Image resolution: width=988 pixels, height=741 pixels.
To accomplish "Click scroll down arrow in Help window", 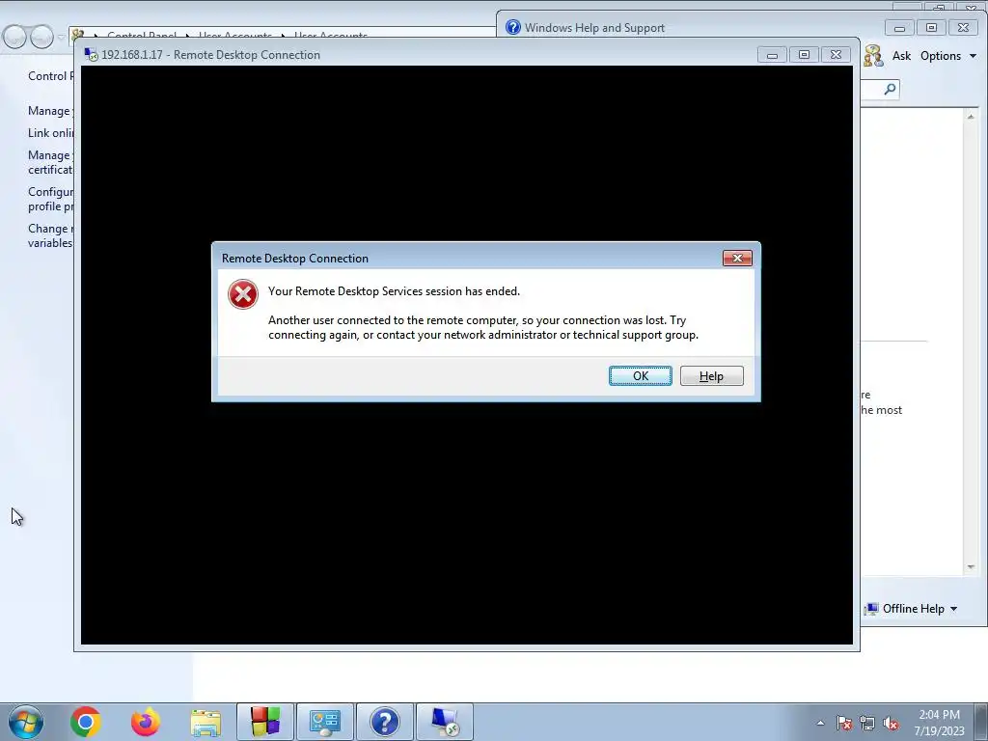I will (971, 567).
